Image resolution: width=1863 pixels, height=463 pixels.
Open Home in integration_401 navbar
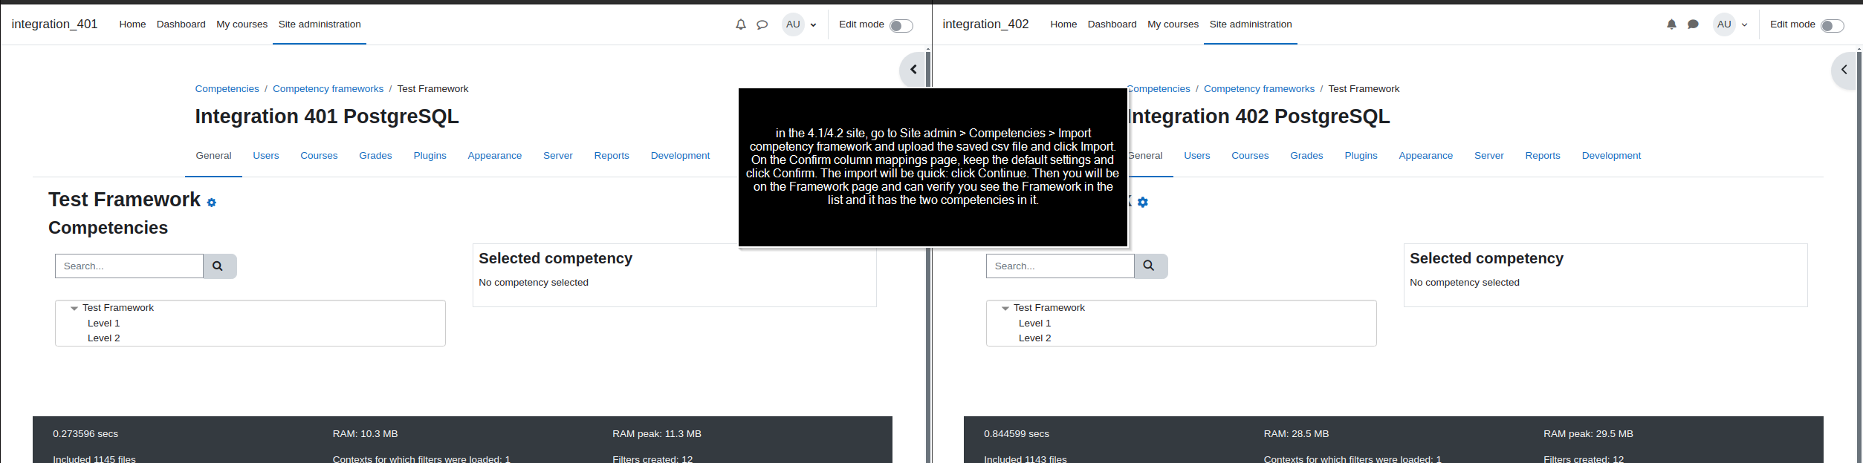(x=132, y=24)
